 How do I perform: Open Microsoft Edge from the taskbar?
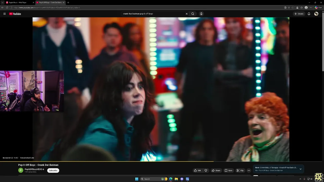click(171, 179)
